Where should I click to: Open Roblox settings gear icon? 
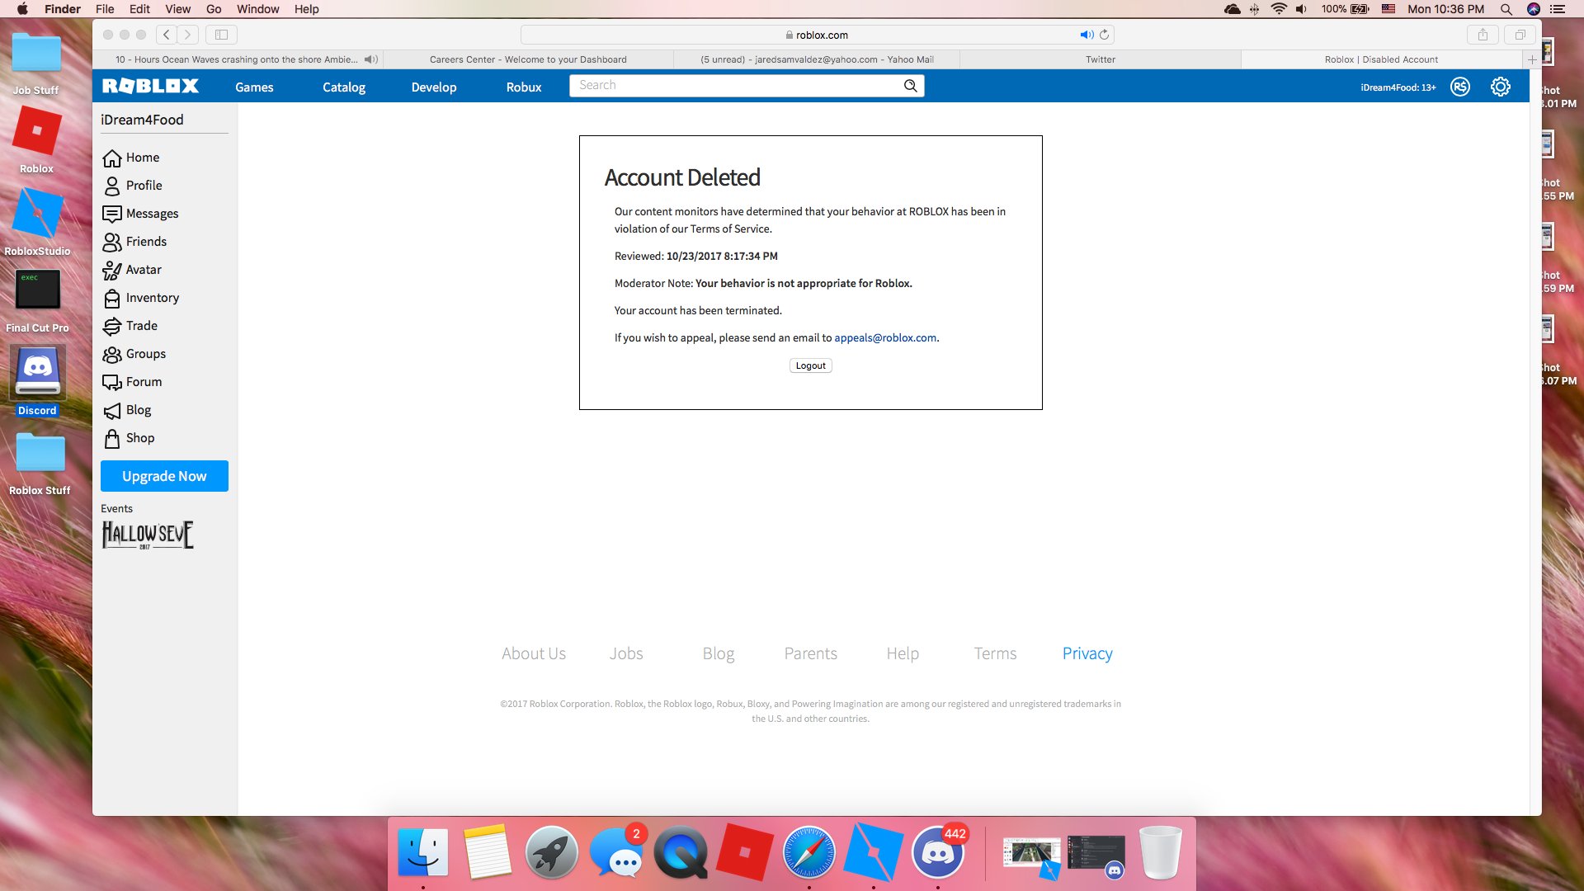(1500, 87)
